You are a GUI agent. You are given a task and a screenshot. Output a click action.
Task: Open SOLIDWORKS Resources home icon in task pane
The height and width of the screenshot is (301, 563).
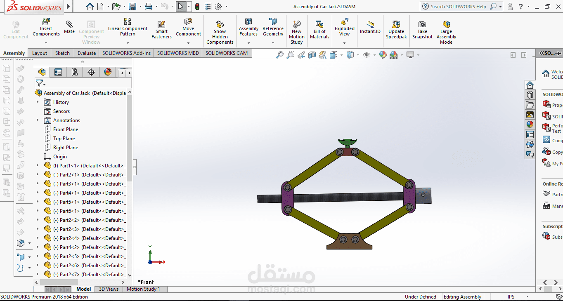coord(530,85)
